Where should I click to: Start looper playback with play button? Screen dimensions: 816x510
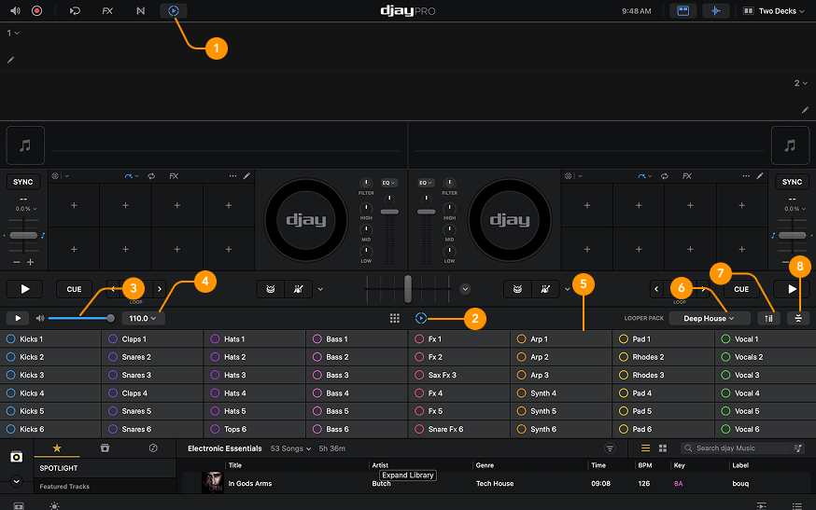[x=18, y=318]
